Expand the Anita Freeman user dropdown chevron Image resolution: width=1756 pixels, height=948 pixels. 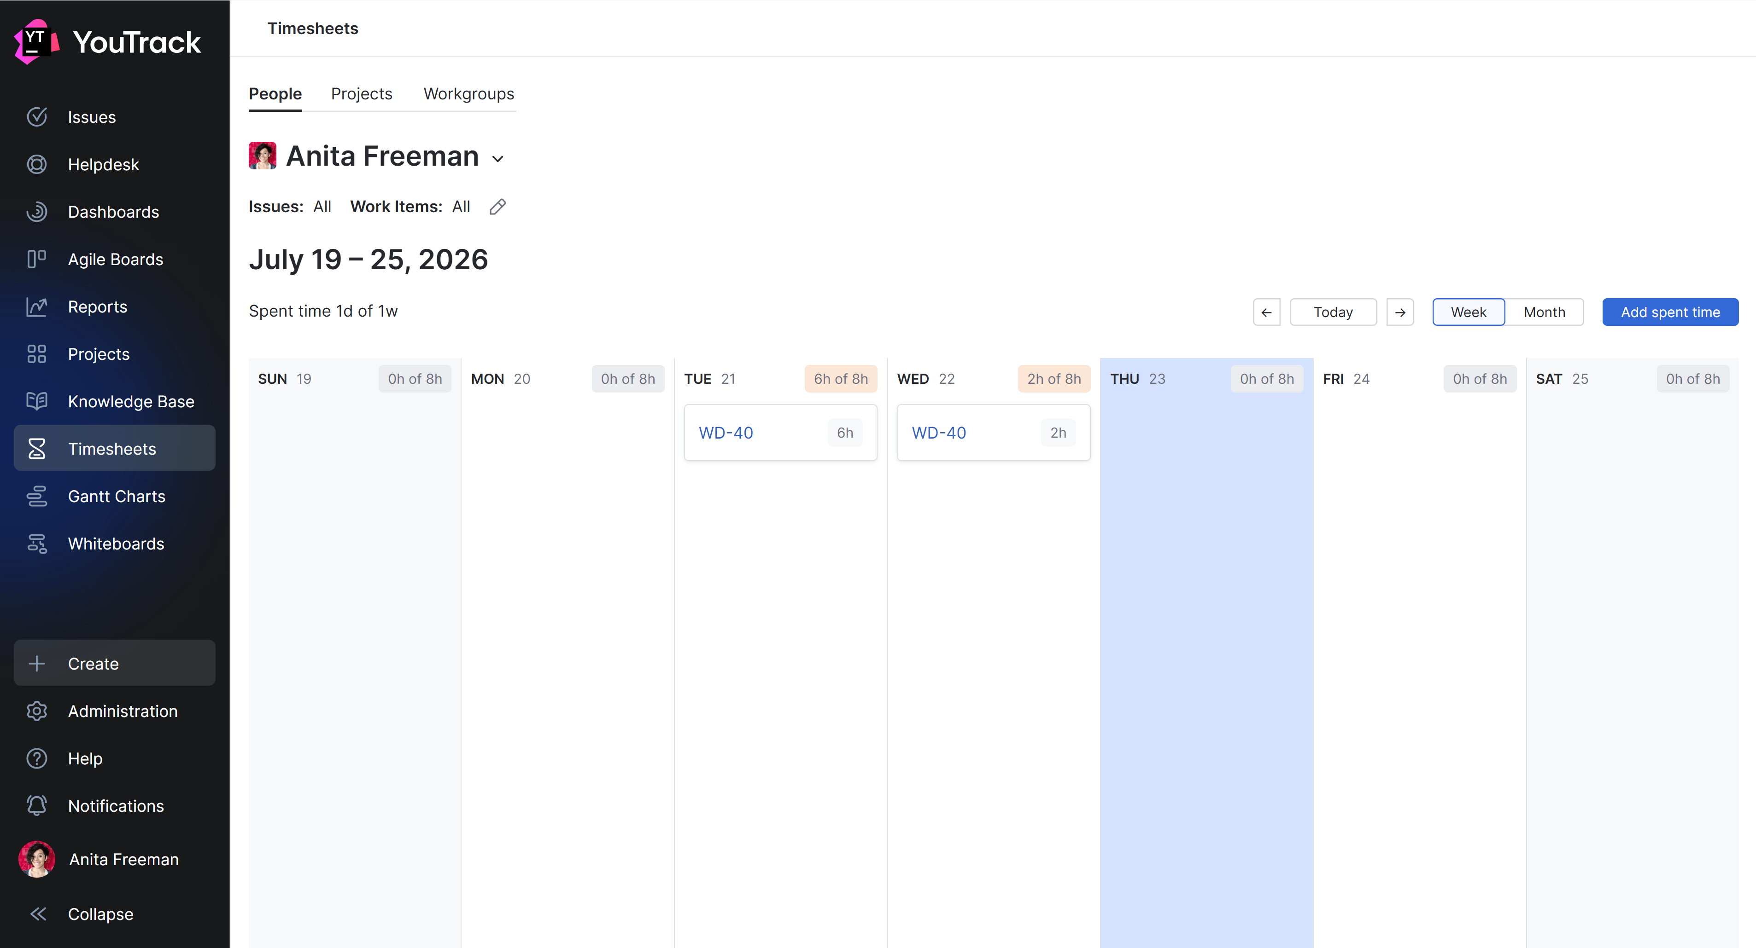(498, 159)
